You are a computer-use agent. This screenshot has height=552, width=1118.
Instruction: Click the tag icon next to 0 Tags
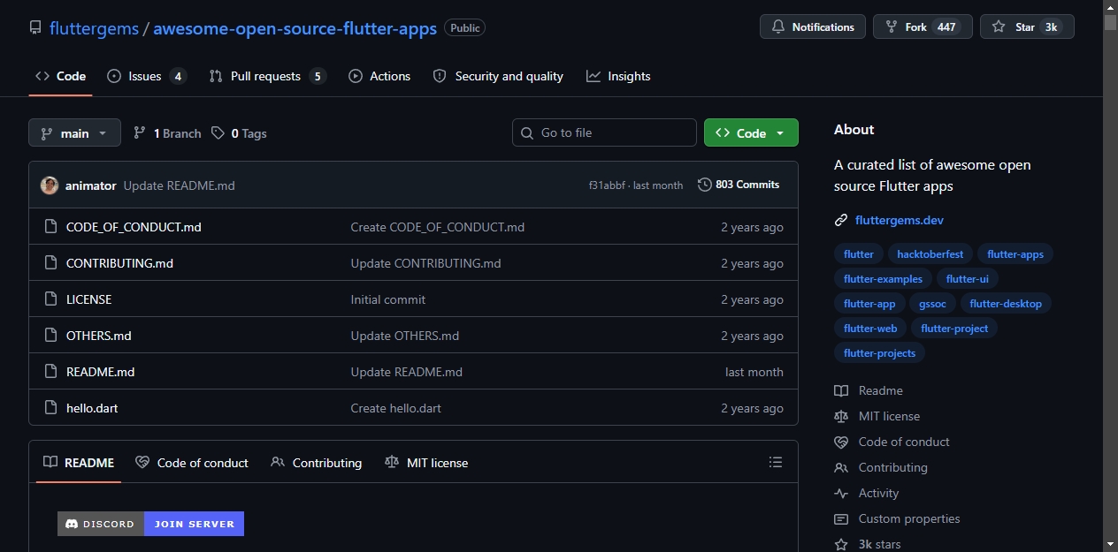[x=218, y=133]
